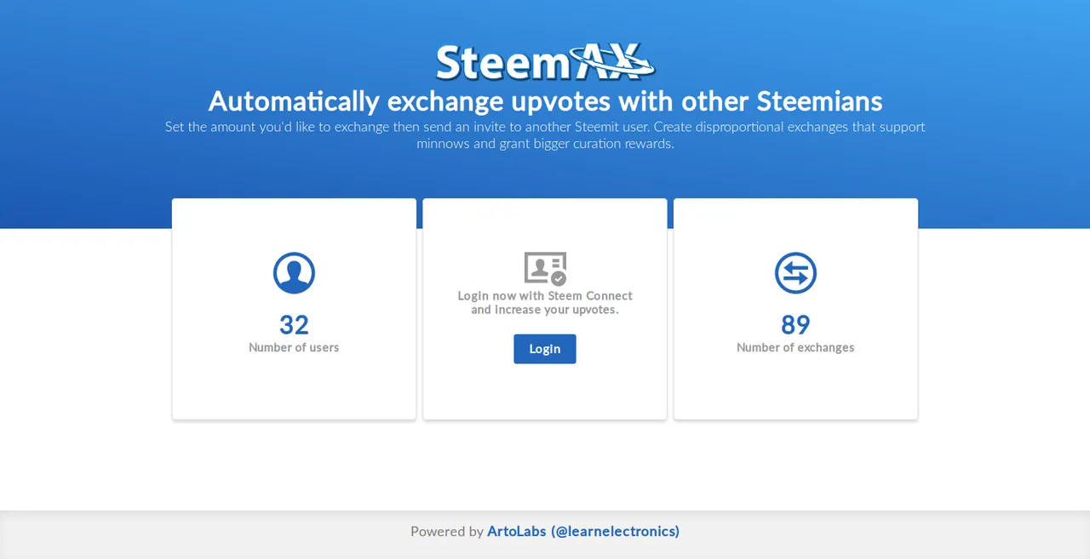Viewport: 1090px width, 559px height.
Task: Click the number 89 exchanges count
Action: click(795, 325)
